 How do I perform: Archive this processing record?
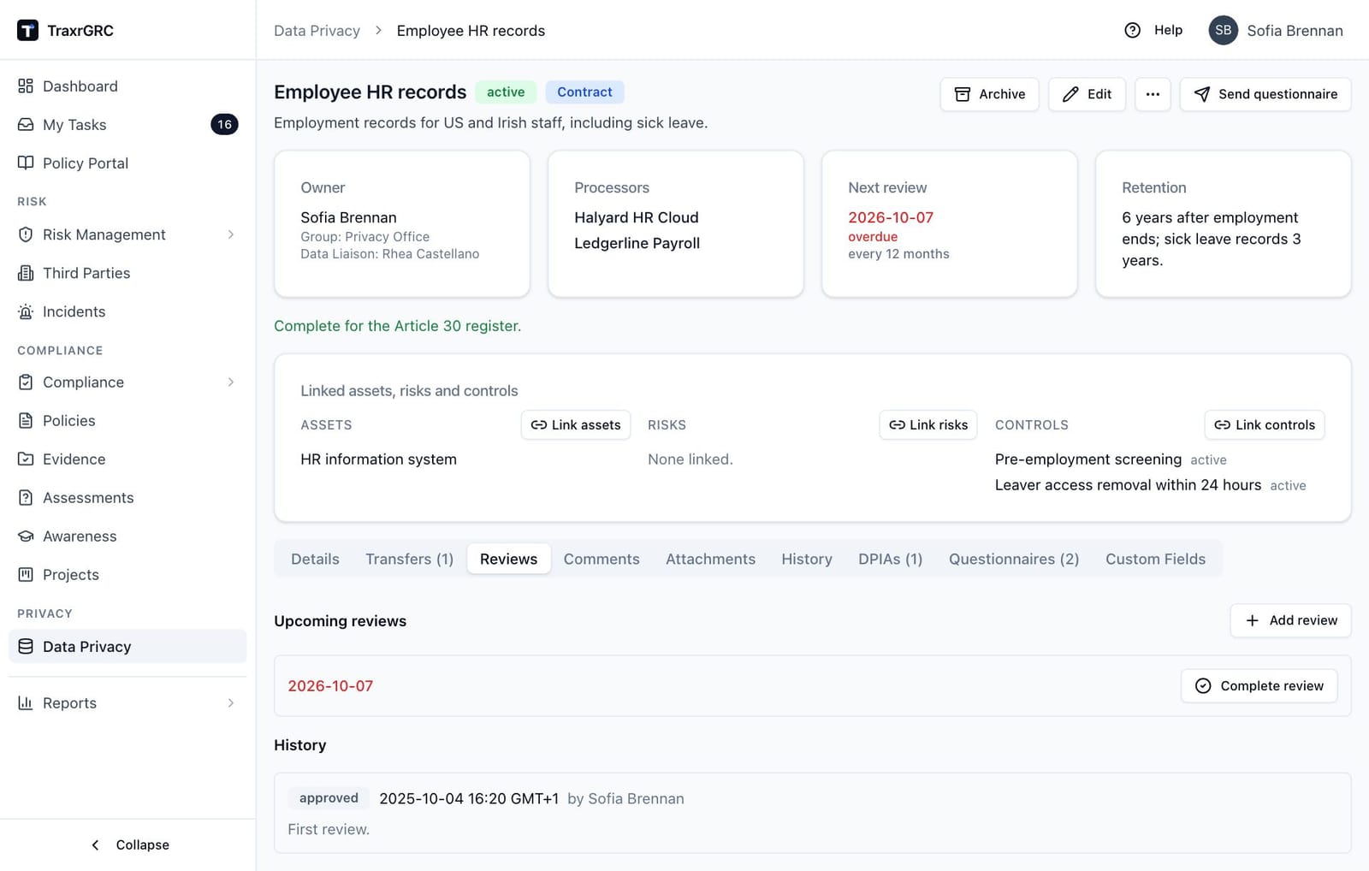pos(989,94)
